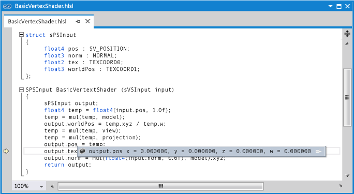Screen dimensions: 354x194
Task: Click the horizontal scrollbar left arrow
Action: 52,186
